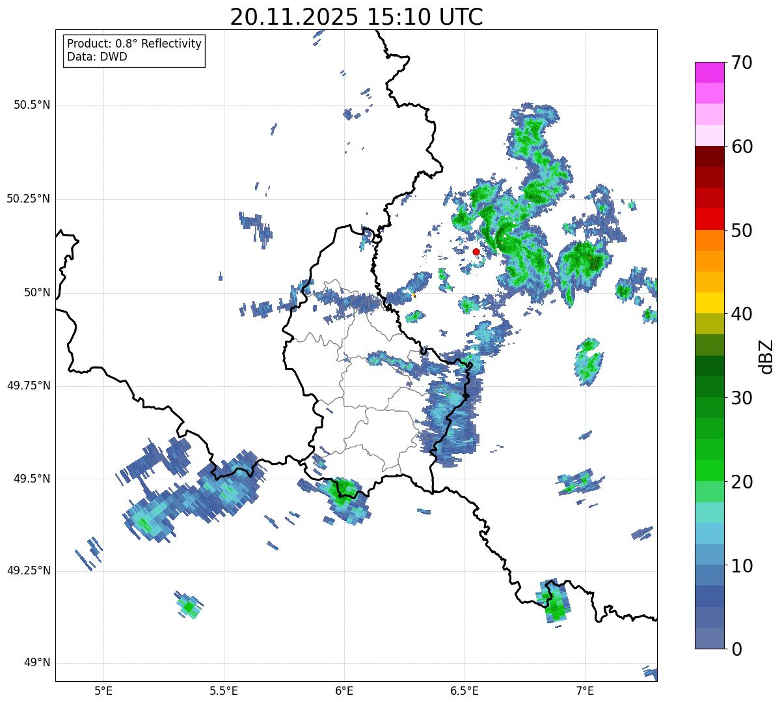The image size is (782, 704).
Task: Click the 50.25°N latitude label
Action: (28, 199)
